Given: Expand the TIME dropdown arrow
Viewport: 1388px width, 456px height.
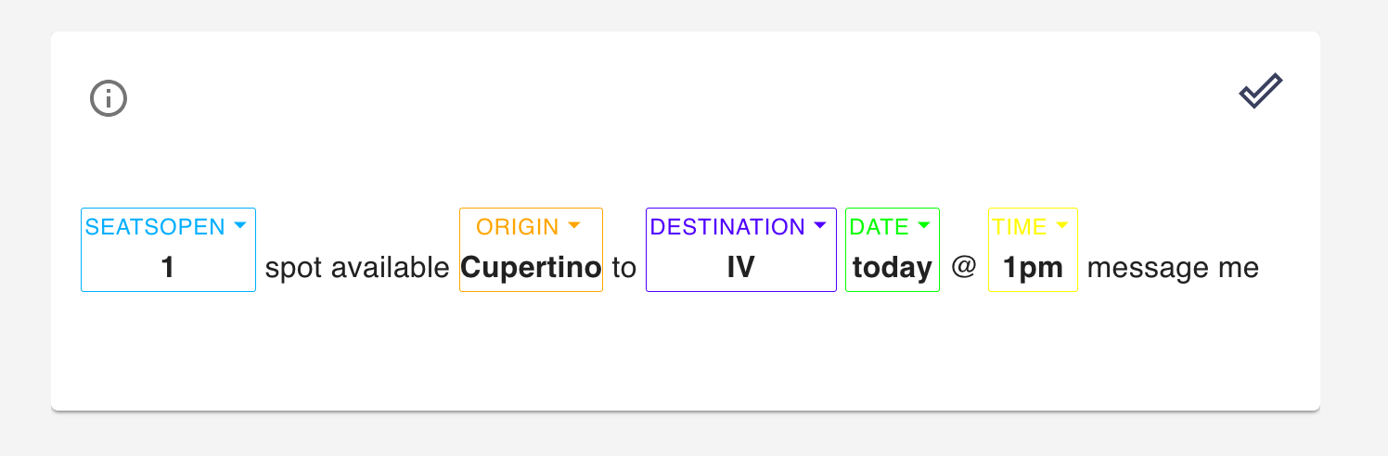Looking at the screenshot, I should point(1061,226).
